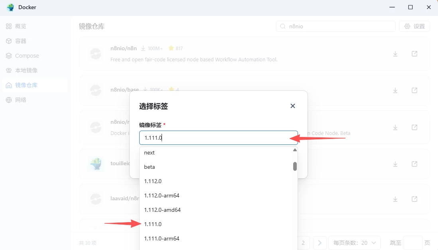Open 网络 section in sidebar

coord(21,100)
